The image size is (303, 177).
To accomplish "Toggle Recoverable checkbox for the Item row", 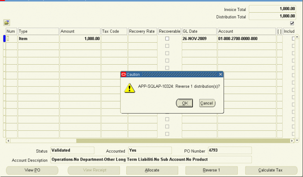I will pos(167,39).
